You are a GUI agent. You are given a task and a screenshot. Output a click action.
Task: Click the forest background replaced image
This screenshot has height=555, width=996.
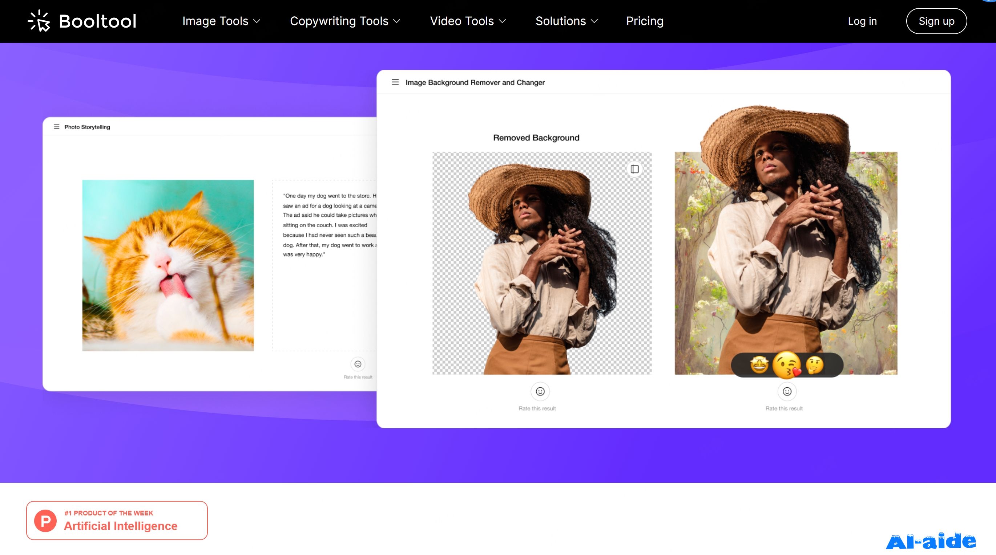coord(786,263)
